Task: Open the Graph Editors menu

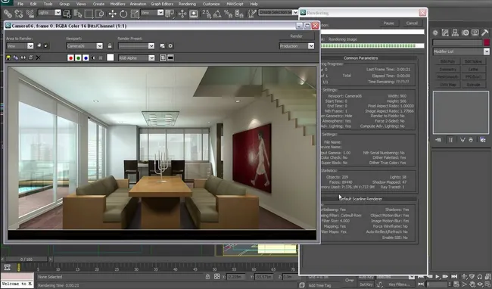Action: click(162, 4)
